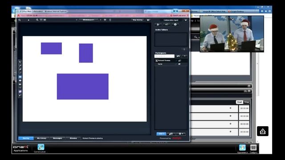Viewport: 285px width, 160px height.
Task: Click the tall purple rectangle on whiteboard
Action: tap(86, 53)
